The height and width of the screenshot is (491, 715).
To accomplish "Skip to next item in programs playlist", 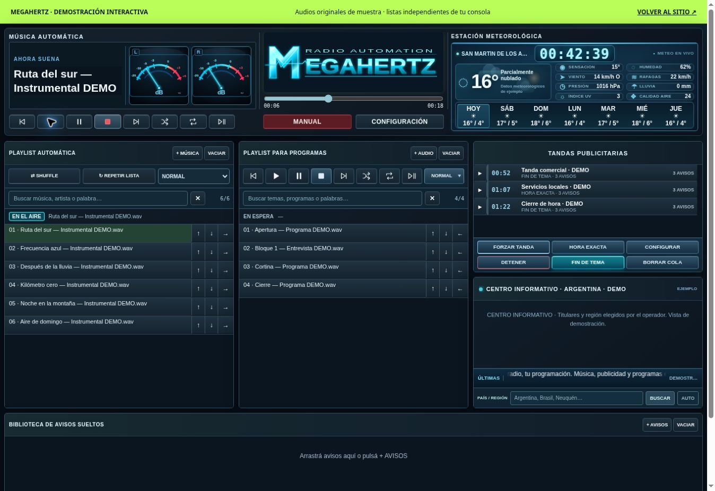I will 344,176.
